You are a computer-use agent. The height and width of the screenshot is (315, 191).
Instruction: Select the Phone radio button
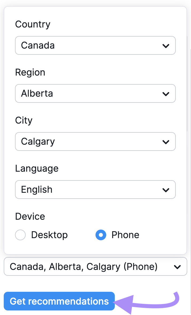(x=101, y=235)
